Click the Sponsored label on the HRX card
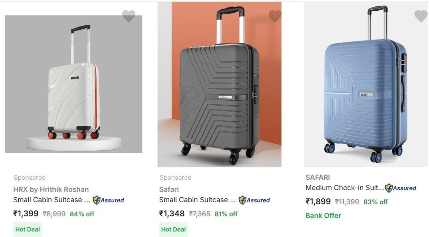This screenshot has width=429, height=237. (x=29, y=177)
